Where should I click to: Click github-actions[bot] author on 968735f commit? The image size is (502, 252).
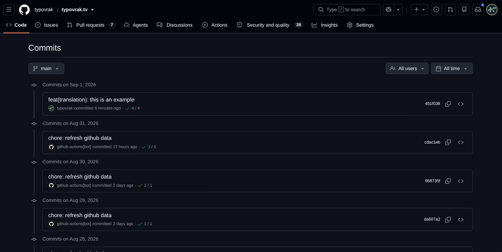[x=74, y=185]
